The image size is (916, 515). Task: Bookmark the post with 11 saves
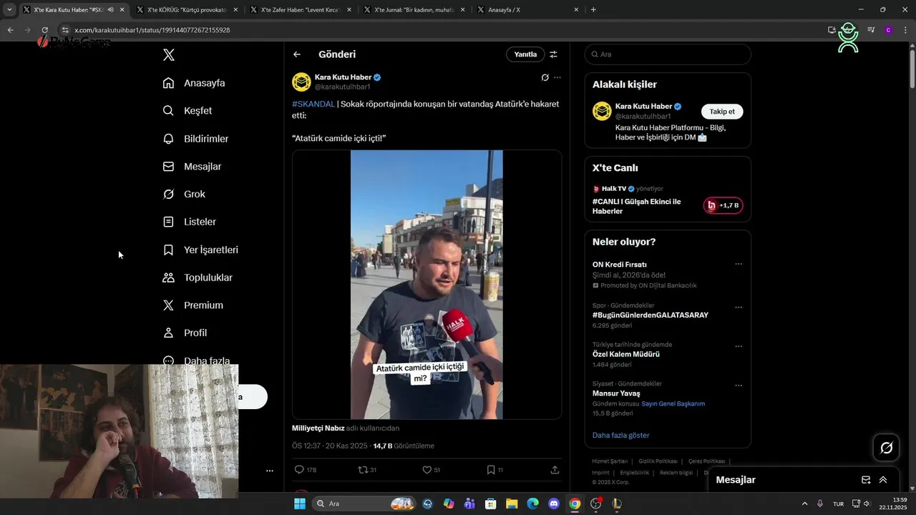[x=494, y=470]
